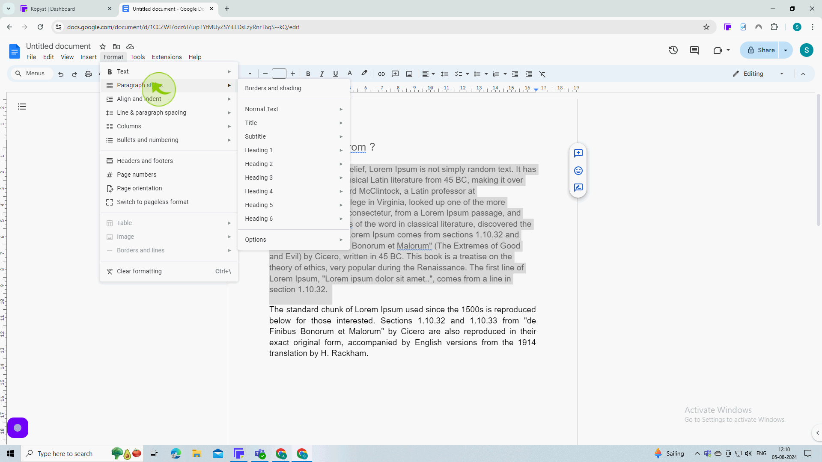This screenshot has width=822, height=462.
Task: Drag the font size stepper field
Action: click(x=279, y=74)
